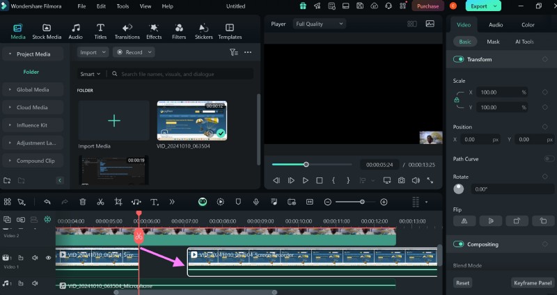Step back one frame in player
The image size is (557, 295).
click(x=276, y=180)
